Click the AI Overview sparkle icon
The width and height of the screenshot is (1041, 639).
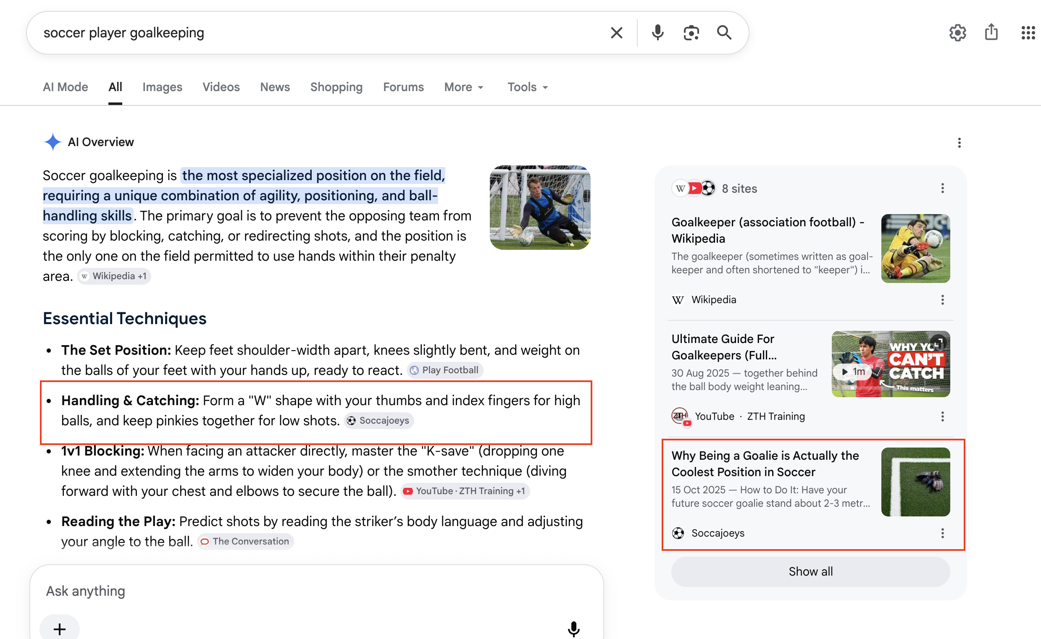click(x=53, y=142)
